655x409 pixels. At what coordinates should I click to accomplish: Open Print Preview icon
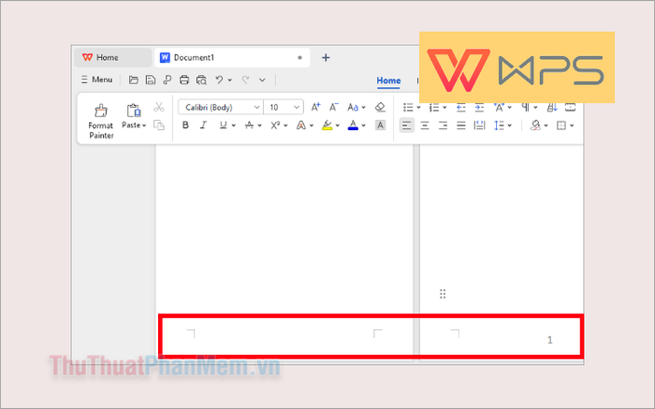click(x=201, y=80)
